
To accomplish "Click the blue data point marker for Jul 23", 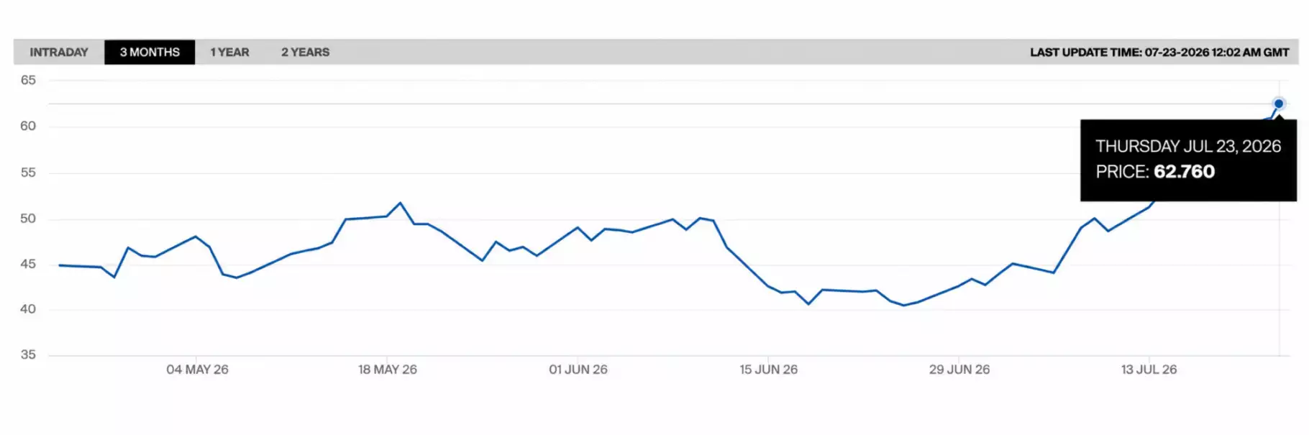I will point(1278,104).
